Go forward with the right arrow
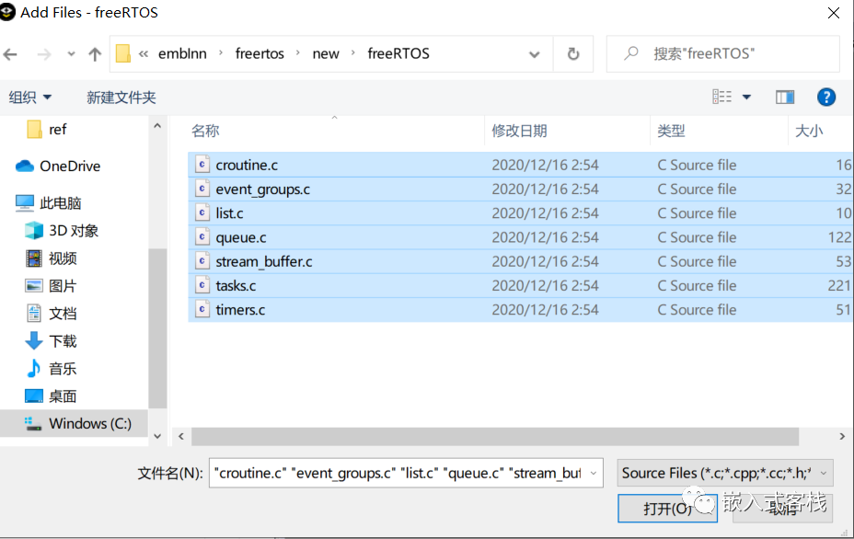 click(x=44, y=54)
